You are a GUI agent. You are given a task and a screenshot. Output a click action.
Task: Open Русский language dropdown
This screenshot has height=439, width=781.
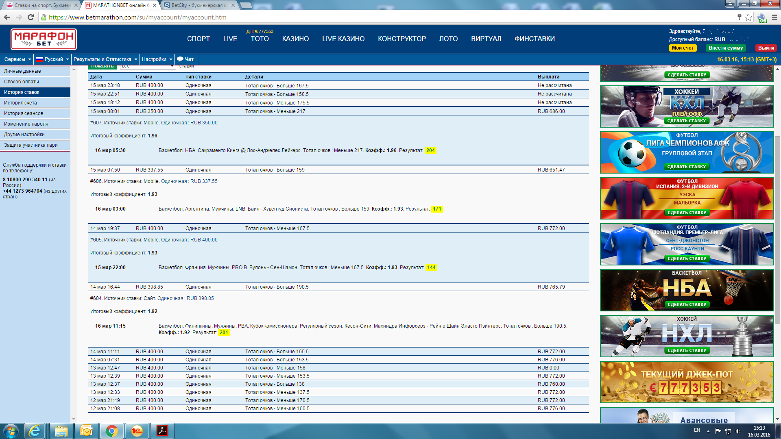[53, 59]
